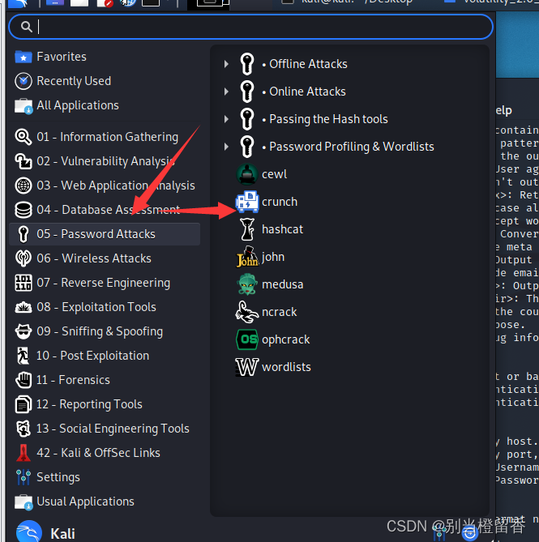Click the 'wordlists' entry label

[286, 367]
